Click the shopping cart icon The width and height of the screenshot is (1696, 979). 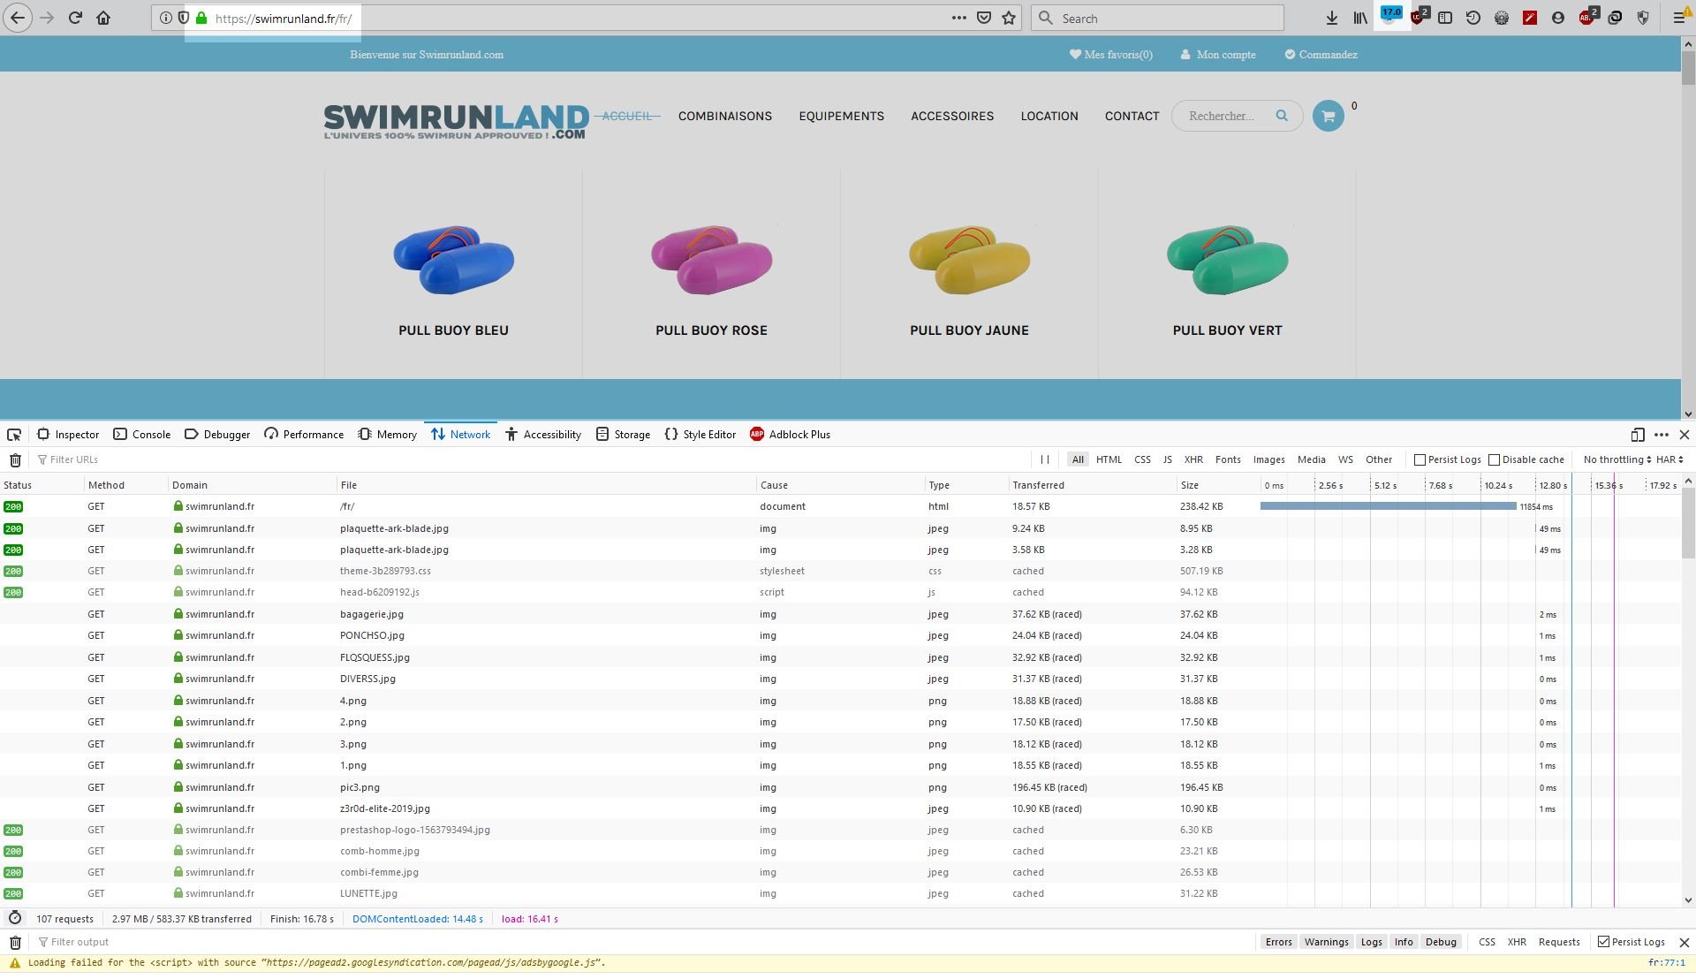[x=1328, y=116]
